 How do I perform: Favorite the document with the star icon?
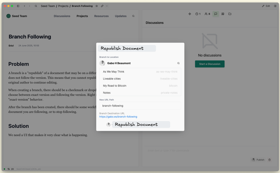tap(97, 6)
